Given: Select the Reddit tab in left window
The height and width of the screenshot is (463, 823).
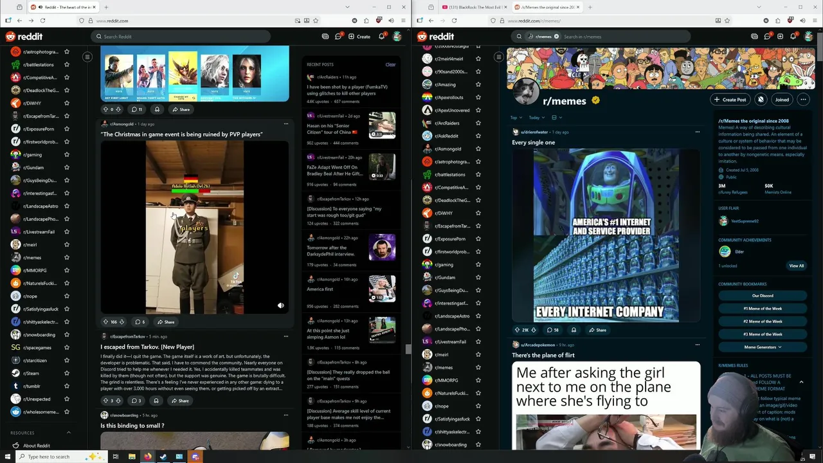Looking at the screenshot, I should coord(63,7).
